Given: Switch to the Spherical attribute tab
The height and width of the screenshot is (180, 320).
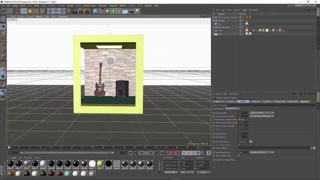Looking at the screenshot, I should coord(304,101).
